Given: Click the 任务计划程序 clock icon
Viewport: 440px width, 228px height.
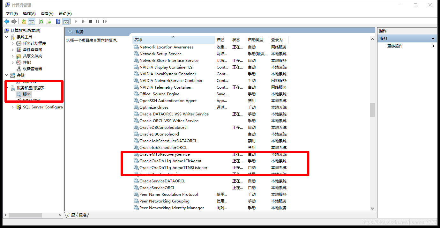Looking at the screenshot, I should (19, 43).
